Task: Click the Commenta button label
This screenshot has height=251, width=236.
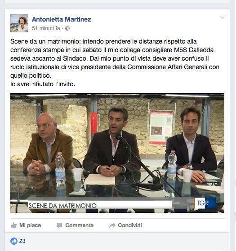Action: pos(79,225)
